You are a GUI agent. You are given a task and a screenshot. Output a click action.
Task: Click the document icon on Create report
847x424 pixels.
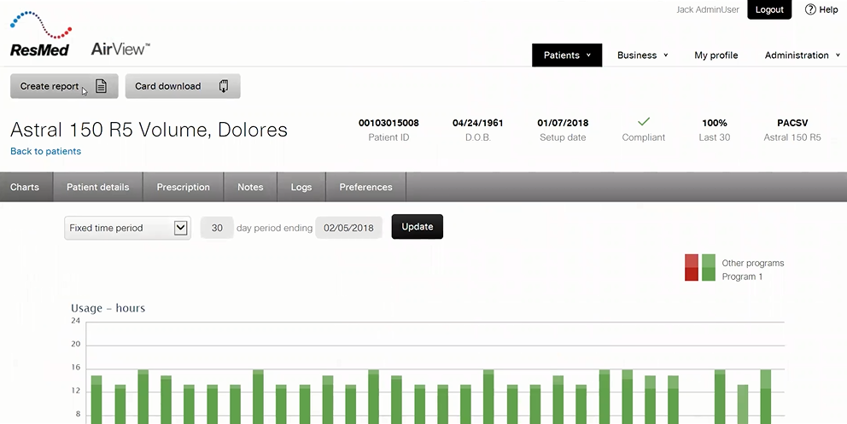[x=101, y=86]
